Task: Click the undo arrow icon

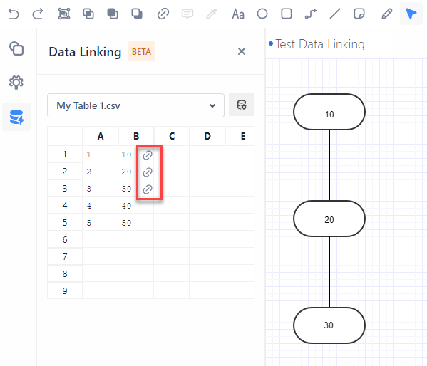Action: (14, 14)
